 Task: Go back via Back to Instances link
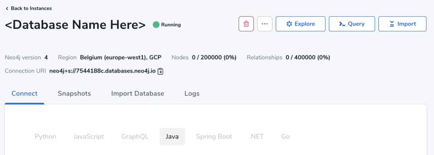28,8
